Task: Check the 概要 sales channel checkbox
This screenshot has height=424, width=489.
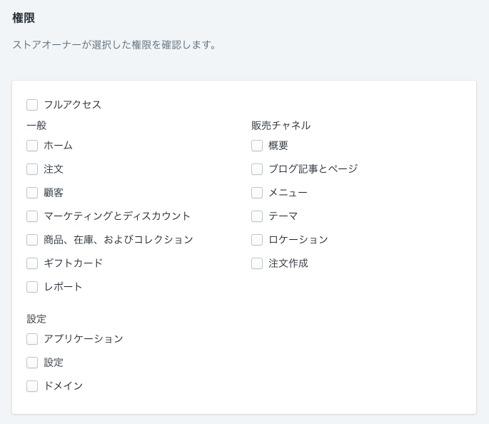Action: point(257,146)
